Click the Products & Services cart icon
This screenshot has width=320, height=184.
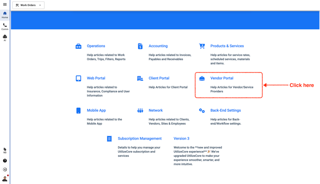click(x=202, y=46)
